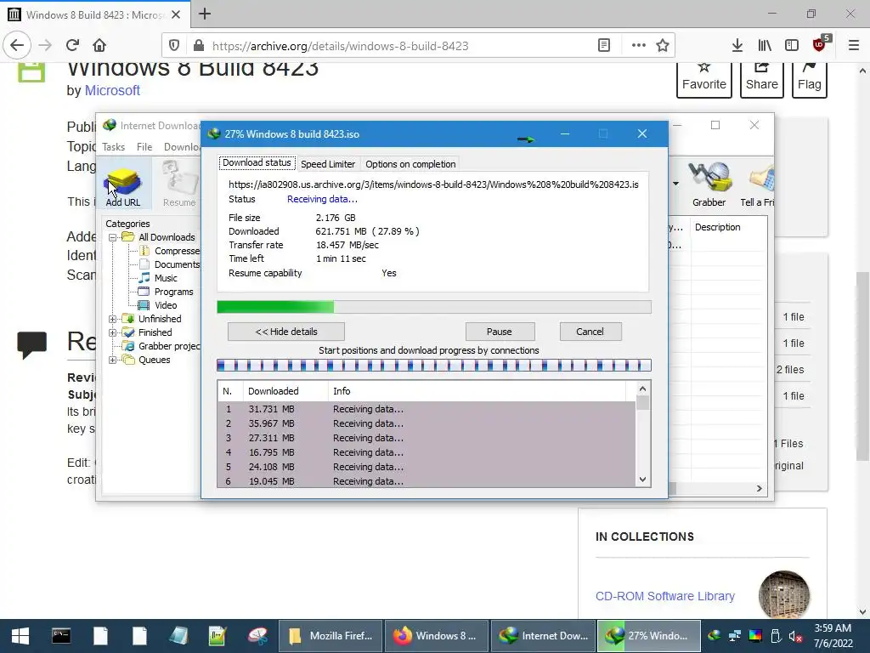Open a new Firefox tab with plus
Viewport: 870px width, 653px height.
pyautogui.click(x=205, y=14)
